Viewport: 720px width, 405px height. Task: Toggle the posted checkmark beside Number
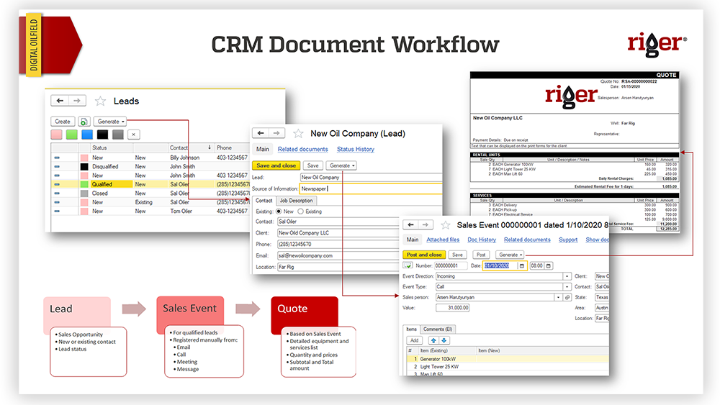408,265
